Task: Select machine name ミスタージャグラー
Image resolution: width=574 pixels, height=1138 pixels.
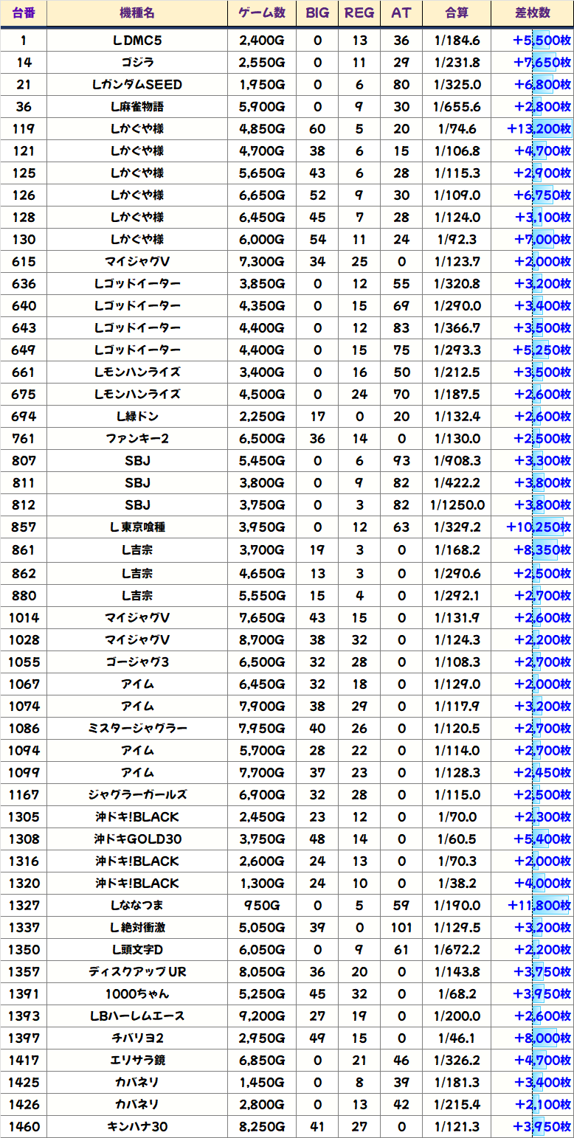Action: pyautogui.click(x=137, y=728)
